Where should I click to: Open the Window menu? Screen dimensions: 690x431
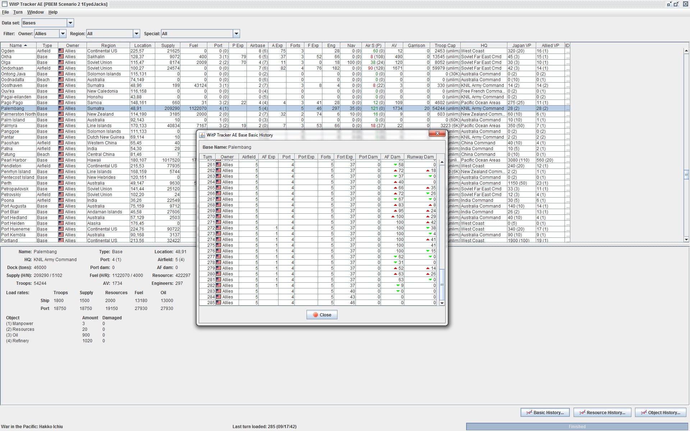coord(35,12)
